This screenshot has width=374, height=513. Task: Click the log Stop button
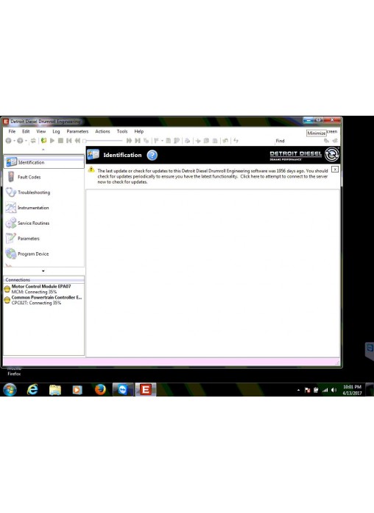coord(60,141)
